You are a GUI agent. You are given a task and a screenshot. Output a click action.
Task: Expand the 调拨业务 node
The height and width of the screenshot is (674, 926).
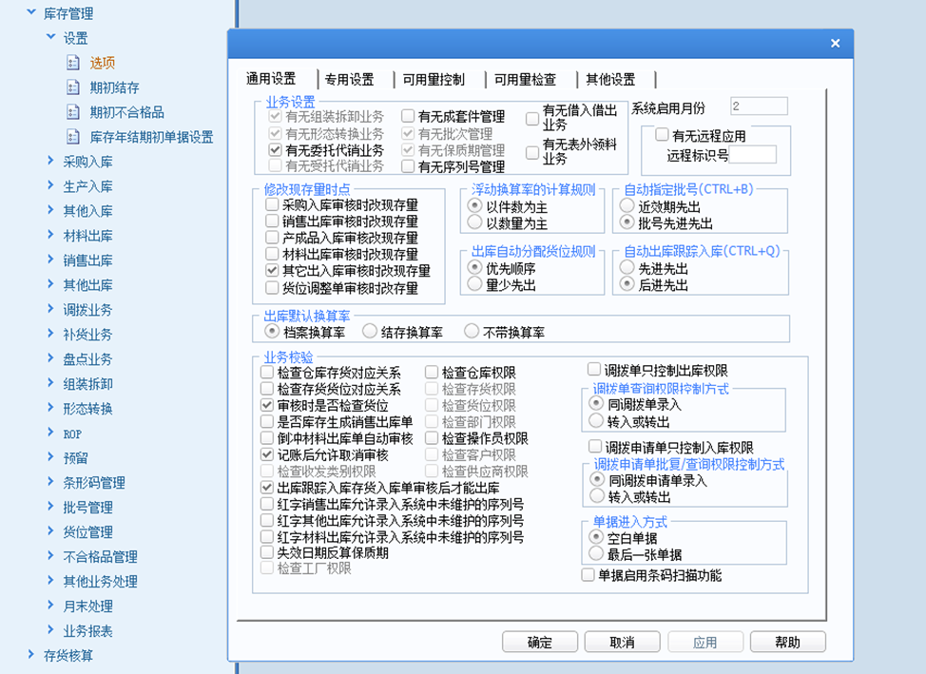(x=50, y=308)
